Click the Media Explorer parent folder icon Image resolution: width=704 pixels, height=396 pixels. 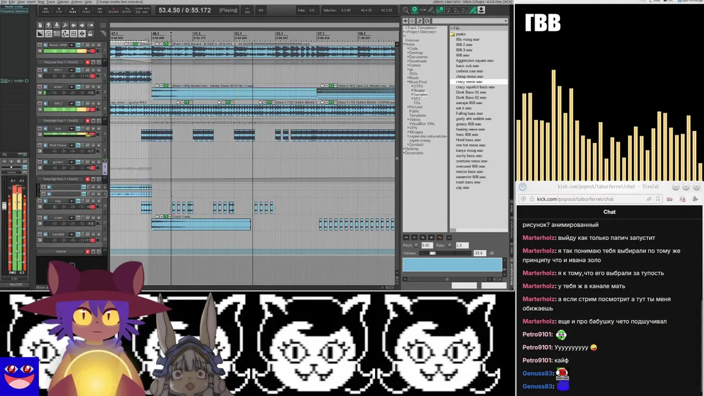point(420,21)
